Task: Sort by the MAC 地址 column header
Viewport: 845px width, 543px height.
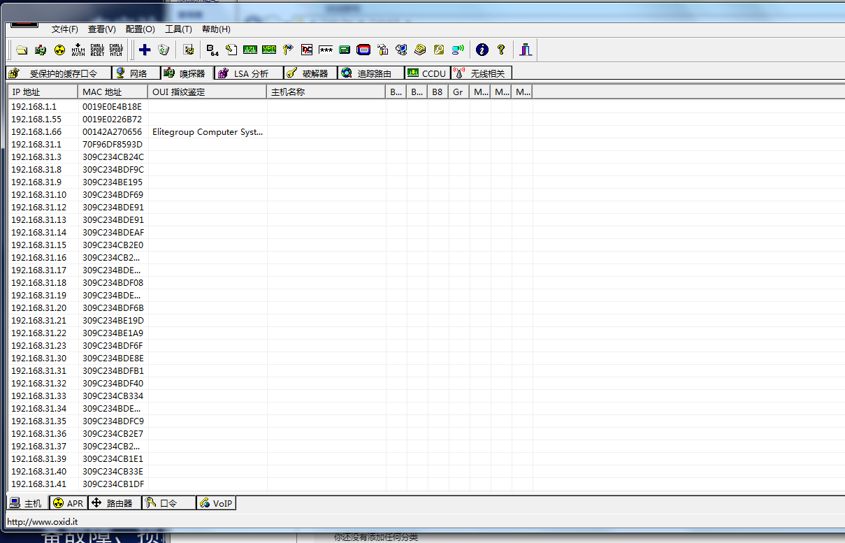Action: (x=113, y=92)
